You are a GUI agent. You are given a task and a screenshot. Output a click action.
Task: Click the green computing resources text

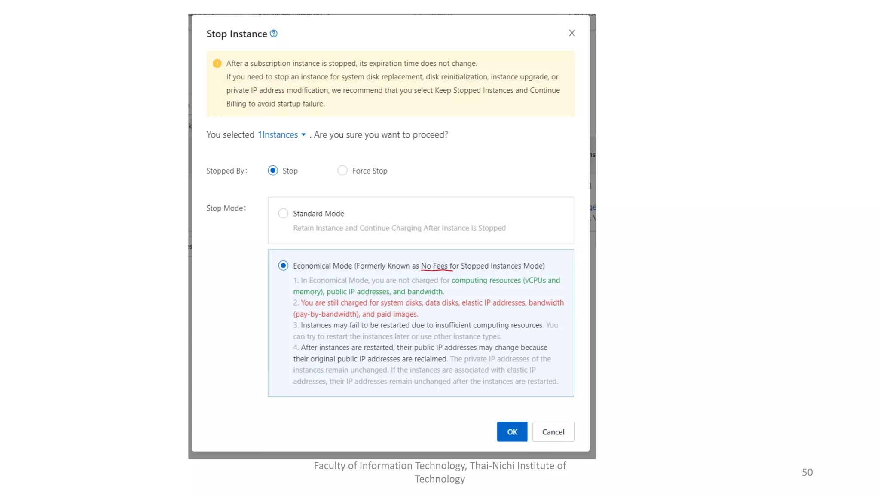pos(486,281)
